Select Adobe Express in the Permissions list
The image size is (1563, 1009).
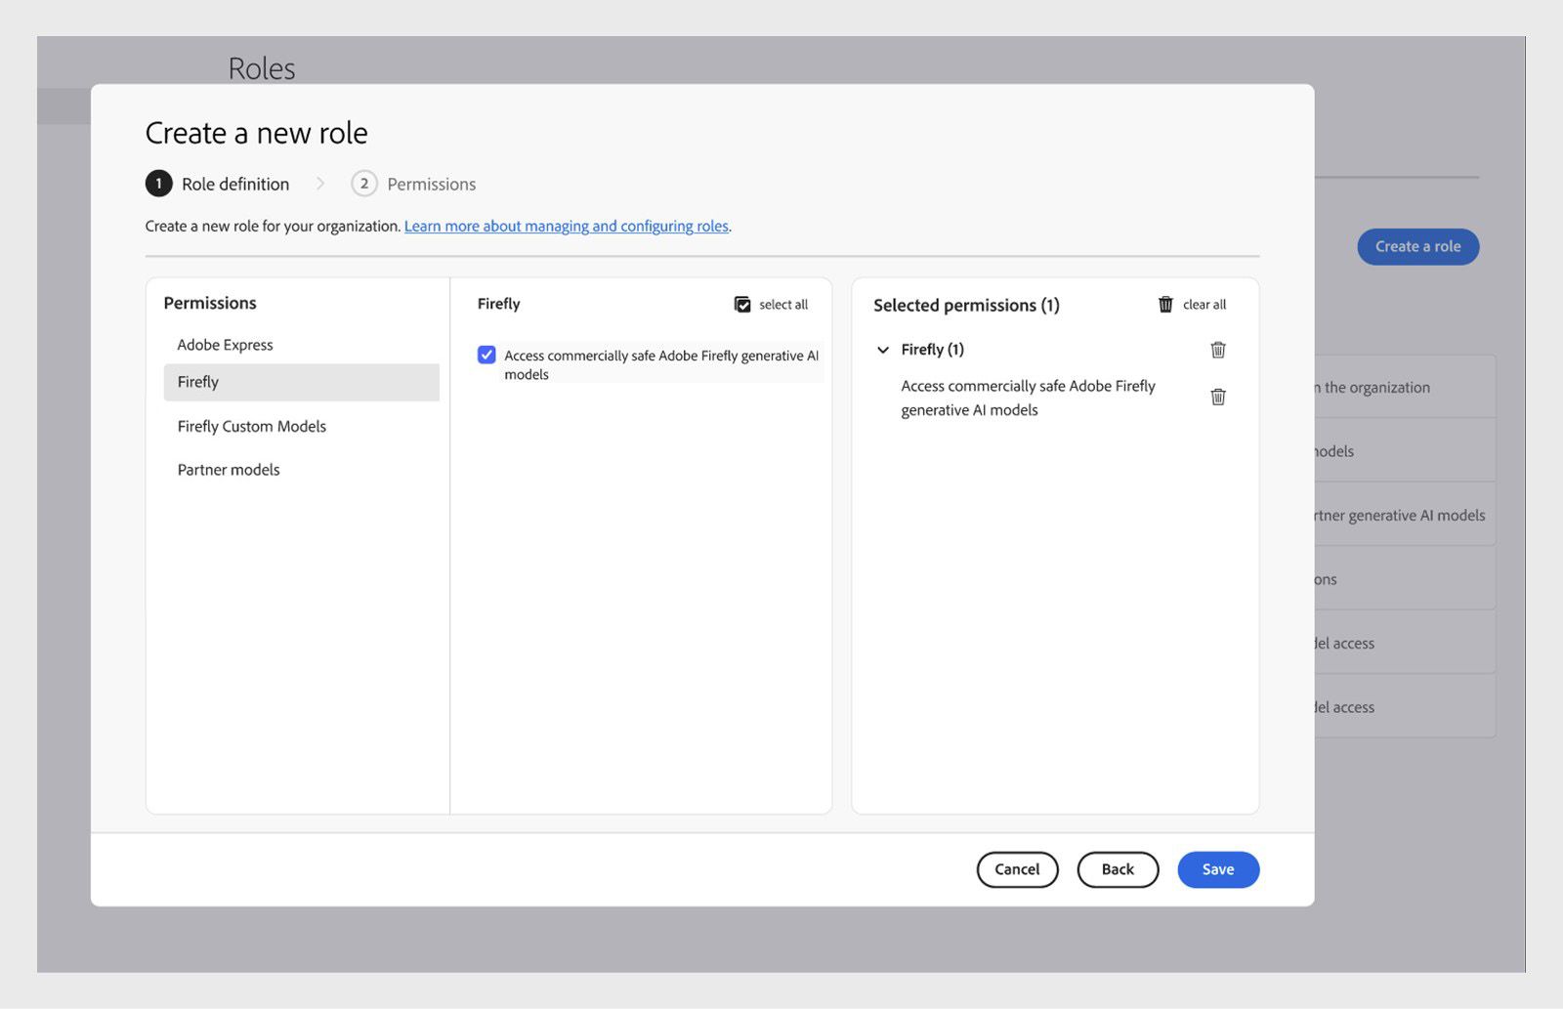(225, 344)
